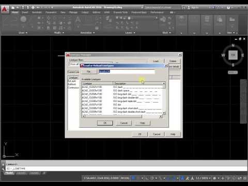Open the AutoCAD application menu button
This screenshot has height=186, width=248.
(5, 9)
